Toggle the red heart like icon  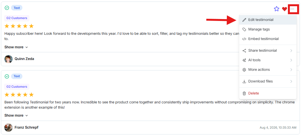click(285, 9)
